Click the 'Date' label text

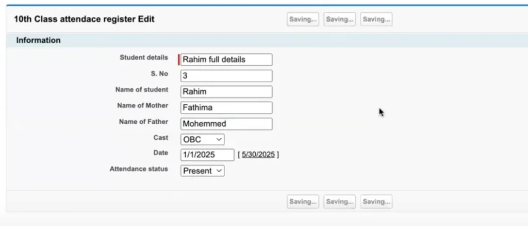pos(161,153)
